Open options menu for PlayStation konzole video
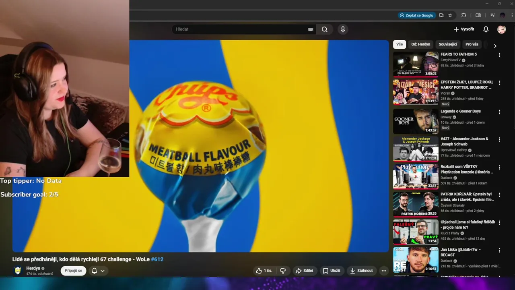 tap(499, 168)
